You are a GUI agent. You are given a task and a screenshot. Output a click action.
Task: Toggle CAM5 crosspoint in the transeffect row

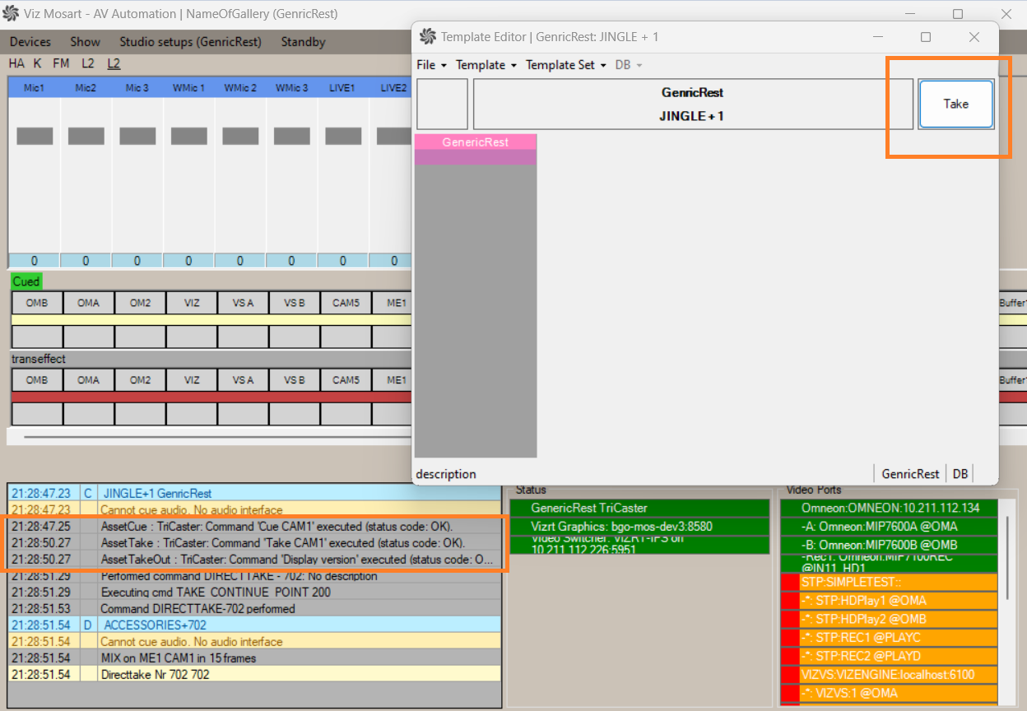point(346,380)
